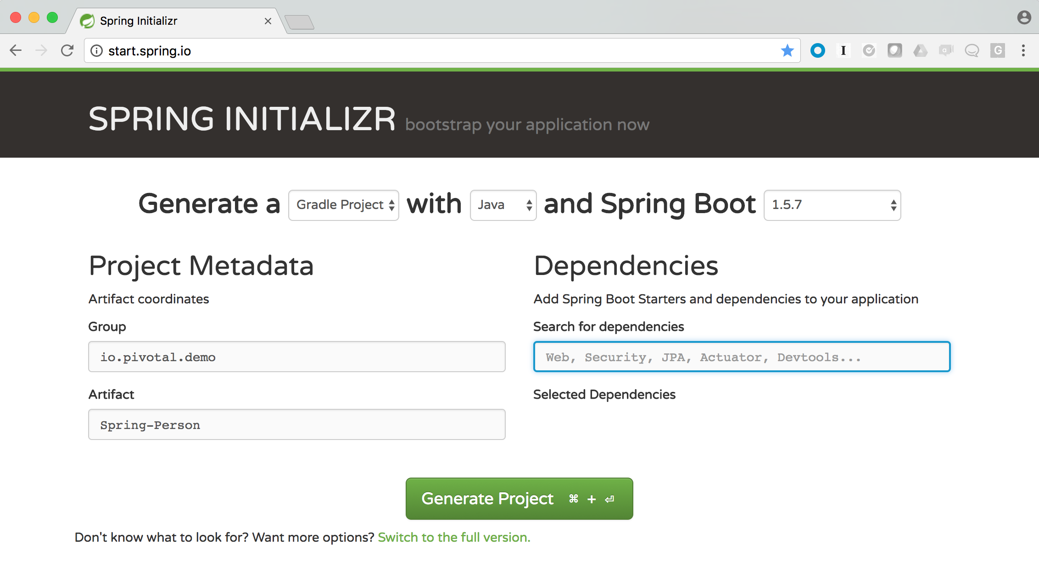Open the gray 'G' extension icon

pos(998,50)
